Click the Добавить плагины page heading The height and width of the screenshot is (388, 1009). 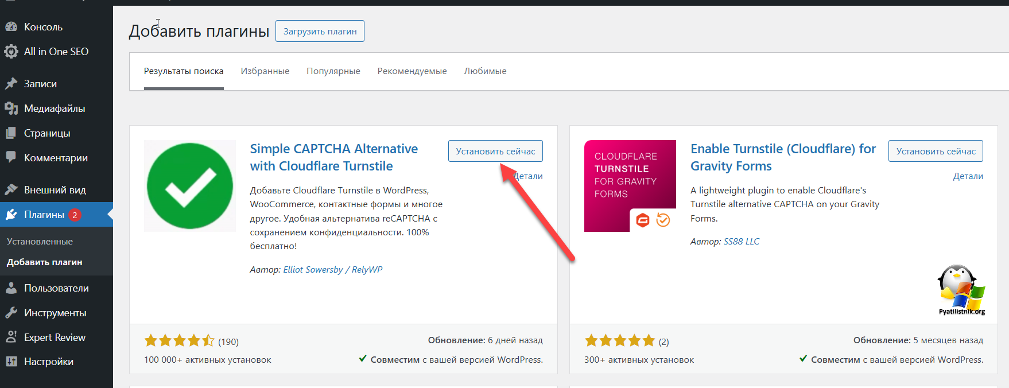(x=199, y=31)
